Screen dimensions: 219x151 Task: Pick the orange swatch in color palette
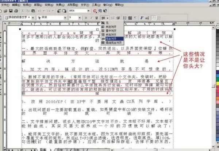tap(218, 98)
